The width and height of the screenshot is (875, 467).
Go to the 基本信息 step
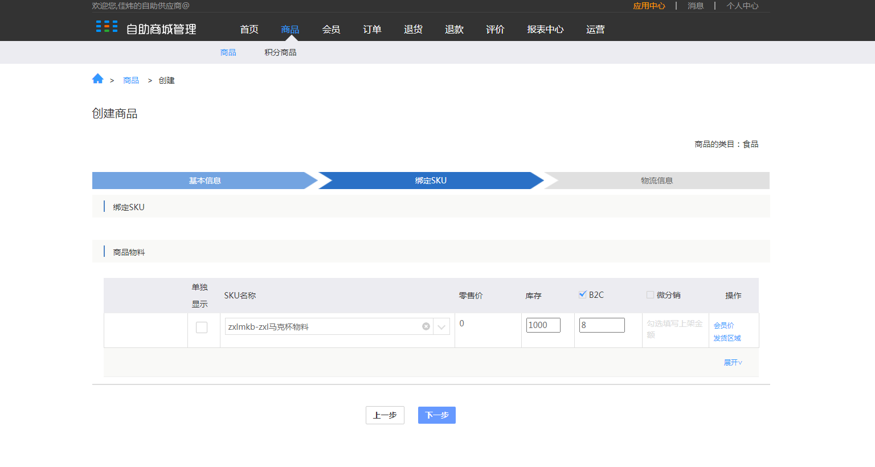tap(205, 181)
